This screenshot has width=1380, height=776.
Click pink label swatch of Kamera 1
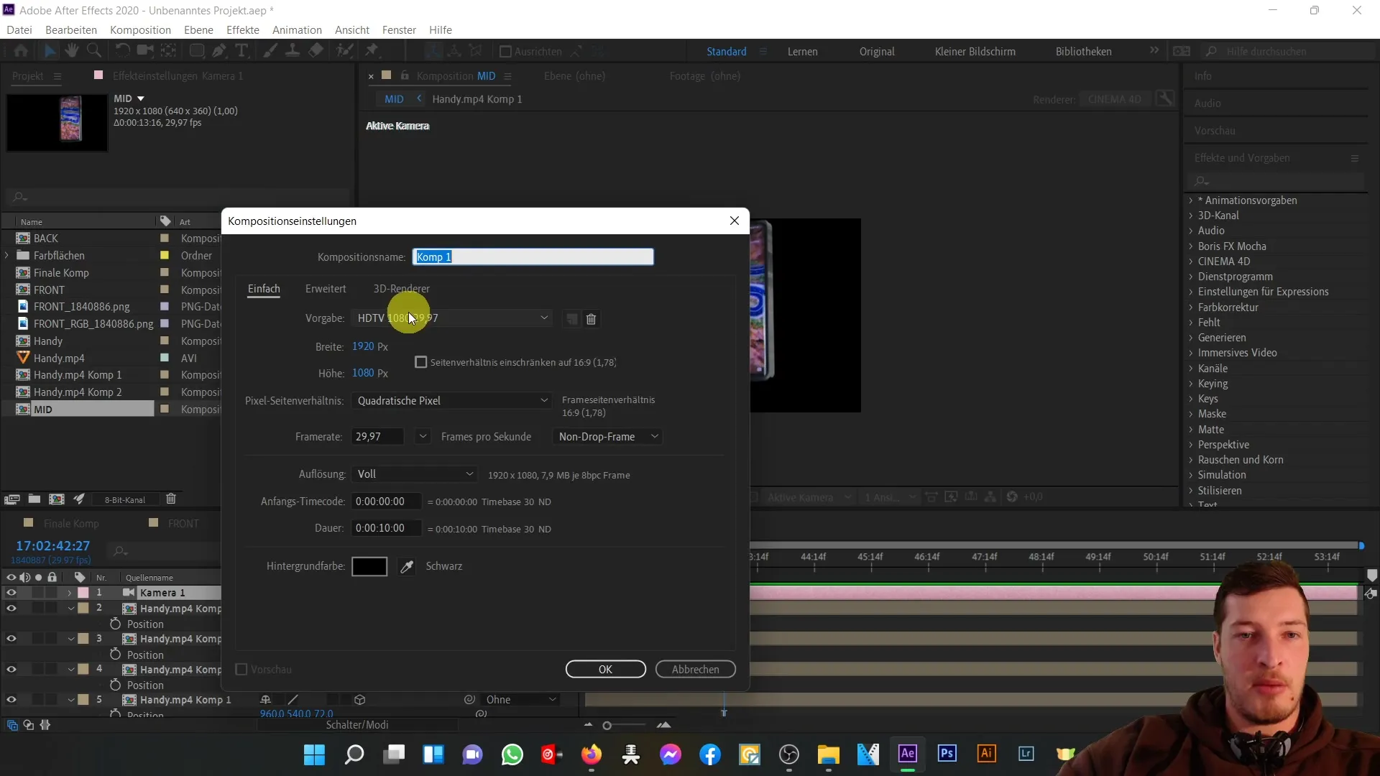tap(83, 593)
